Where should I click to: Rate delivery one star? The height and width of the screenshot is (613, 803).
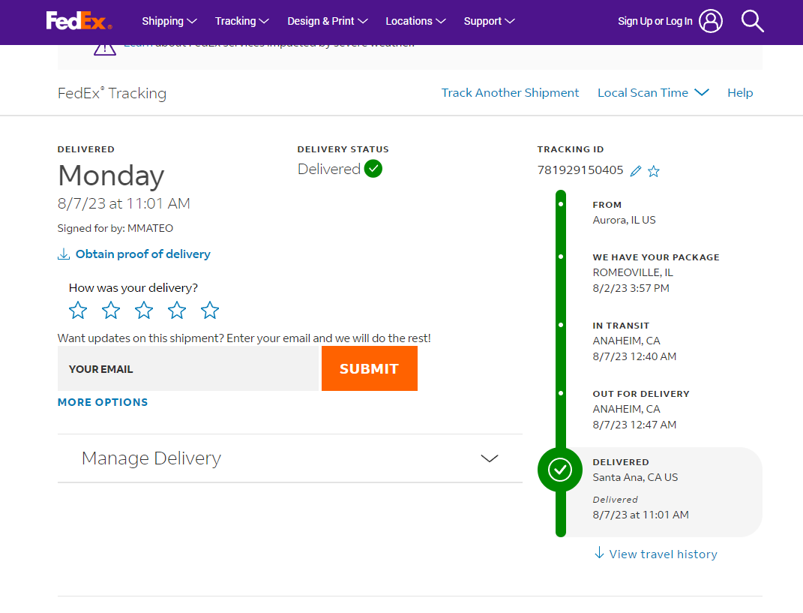pos(78,310)
